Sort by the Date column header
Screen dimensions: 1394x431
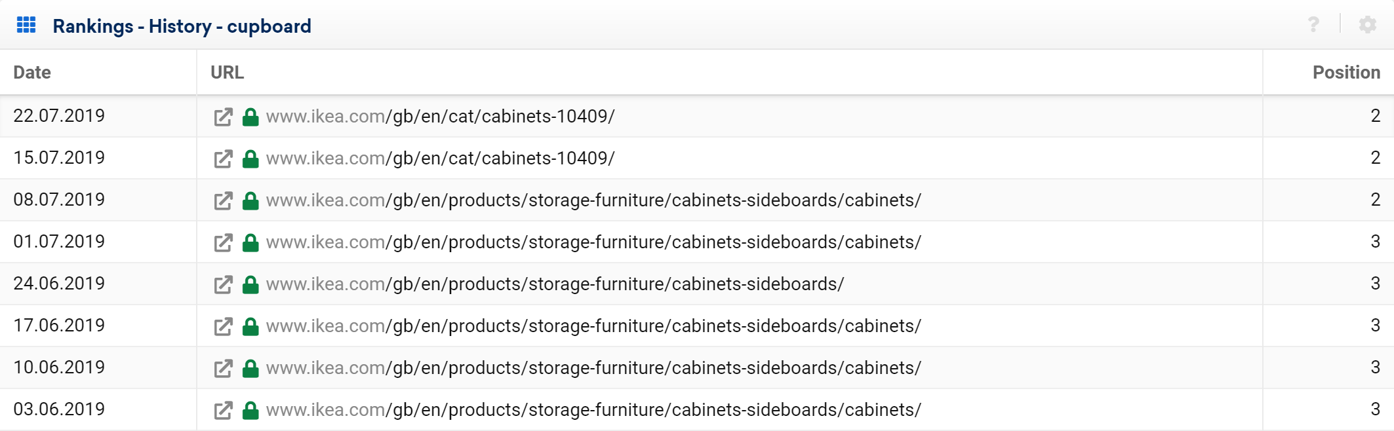[32, 72]
